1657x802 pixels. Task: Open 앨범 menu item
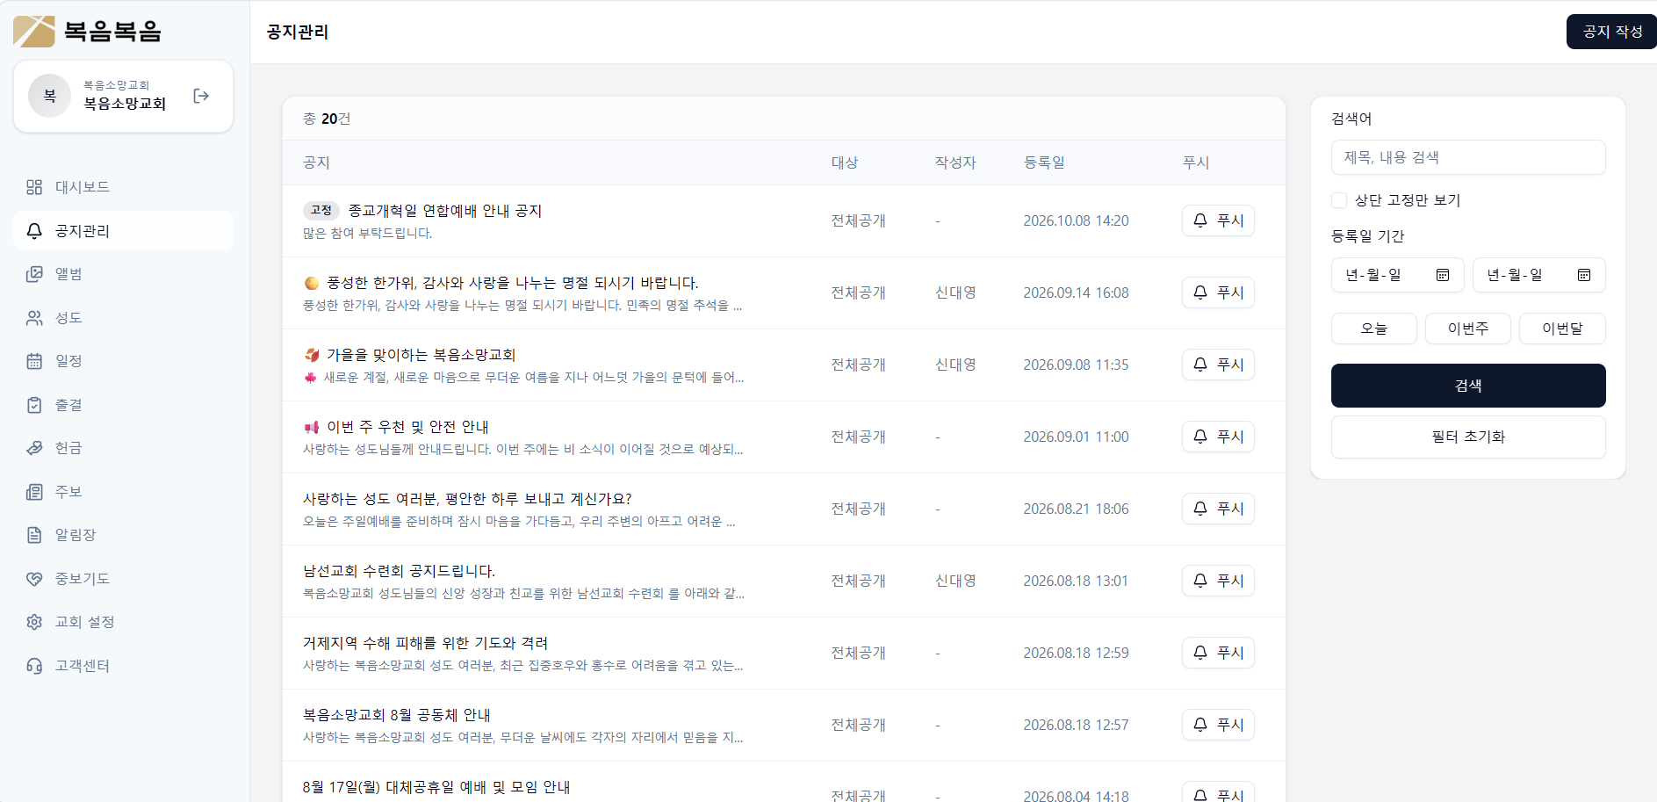click(x=123, y=274)
